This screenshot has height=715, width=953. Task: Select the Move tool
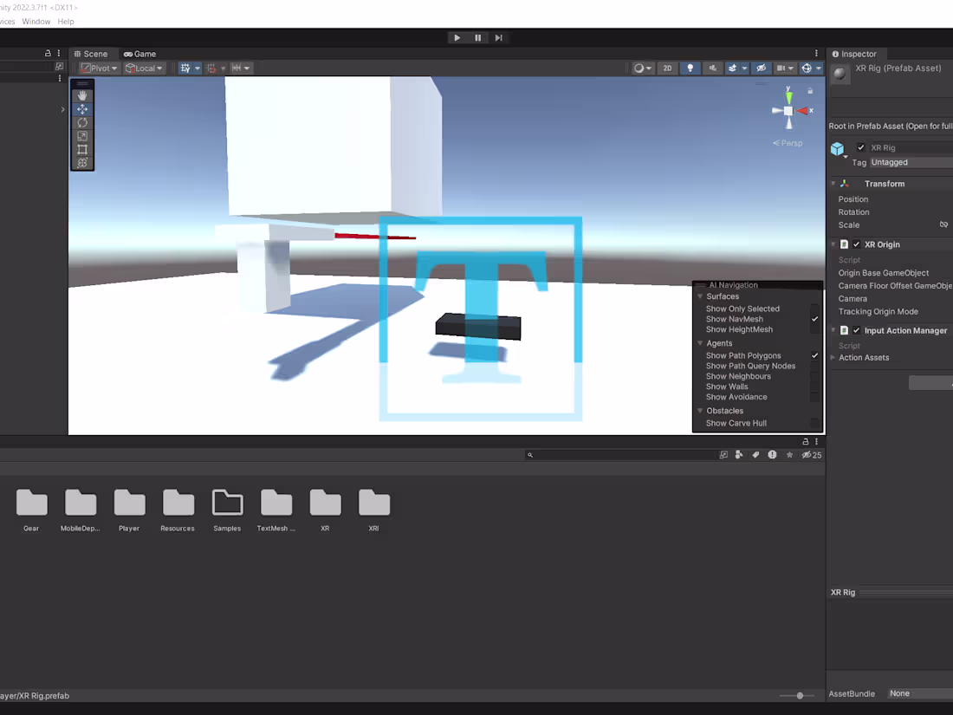coord(82,109)
